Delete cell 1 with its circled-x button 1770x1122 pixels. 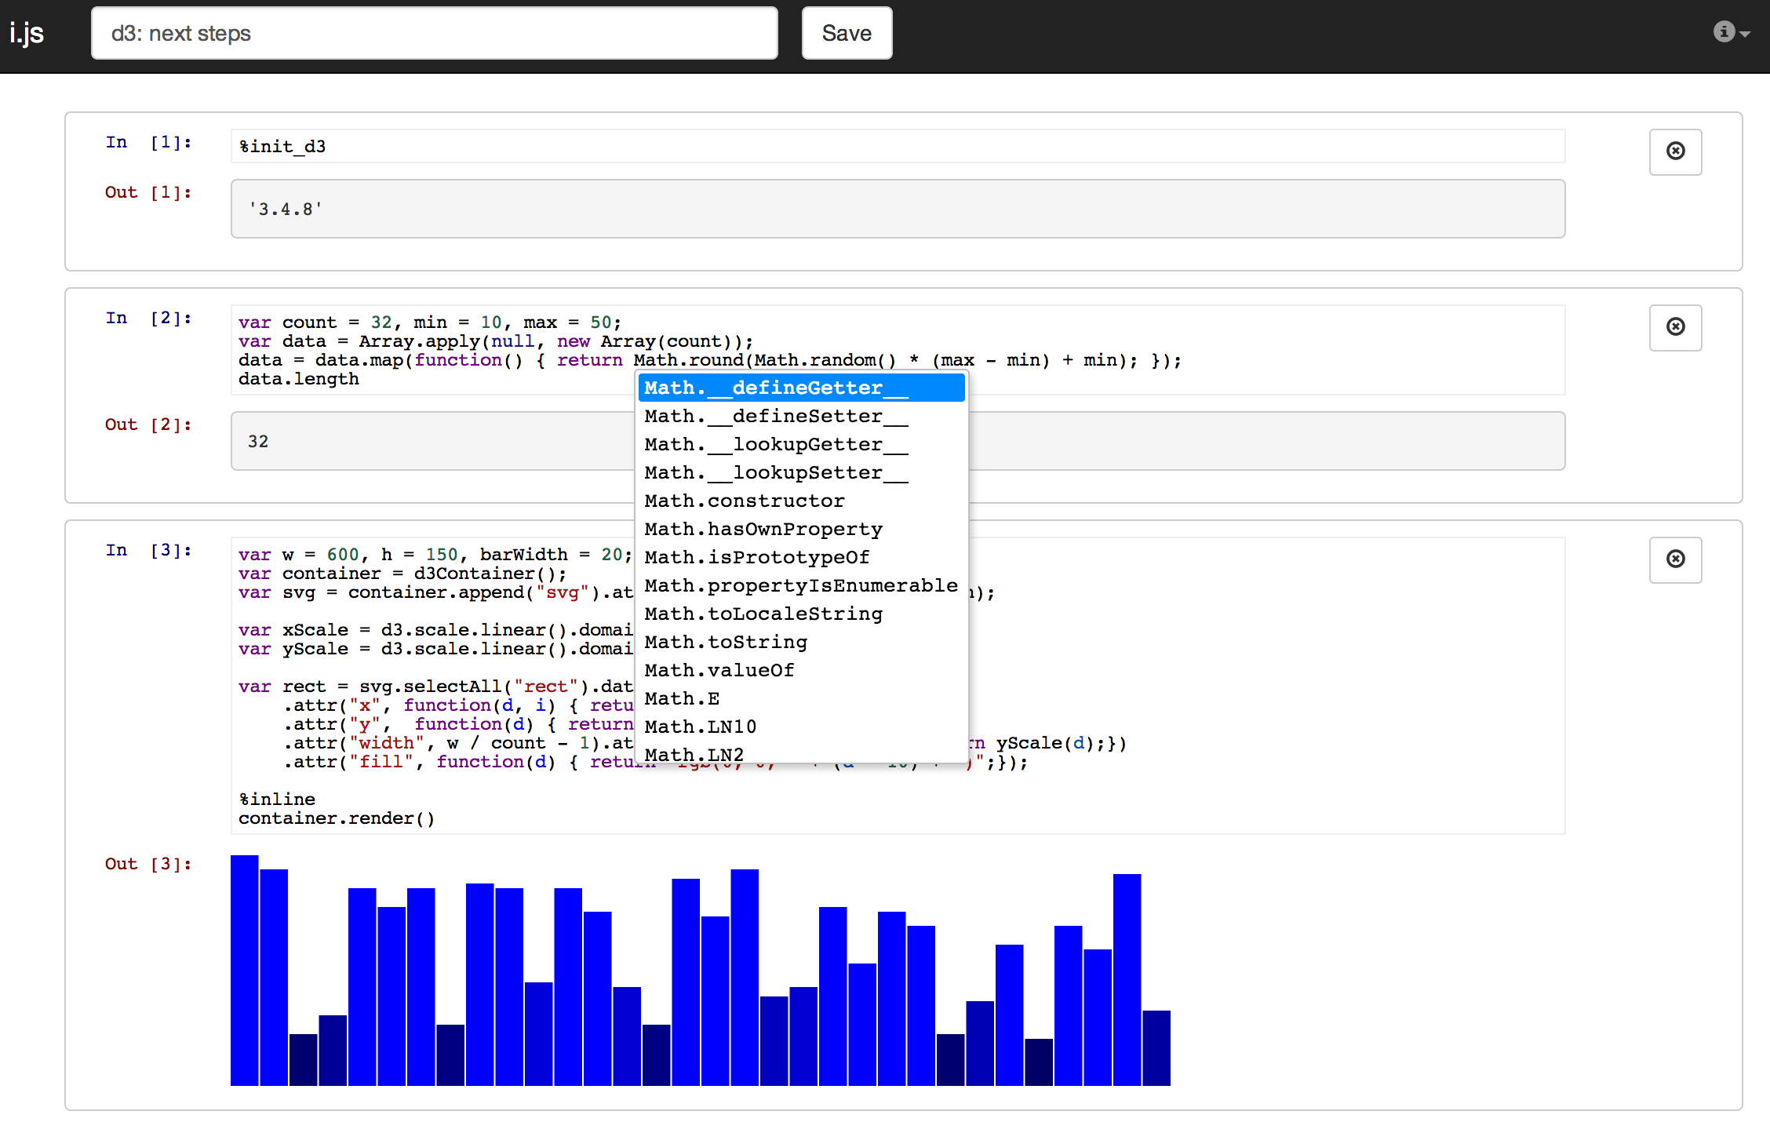tap(1675, 151)
